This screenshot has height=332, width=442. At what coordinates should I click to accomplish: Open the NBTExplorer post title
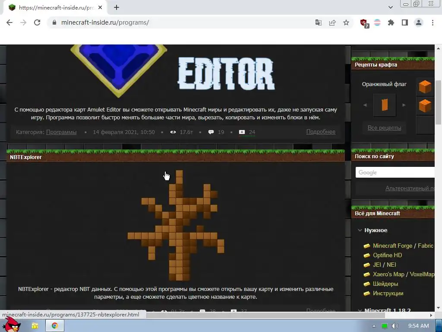click(x=26, y=157)
